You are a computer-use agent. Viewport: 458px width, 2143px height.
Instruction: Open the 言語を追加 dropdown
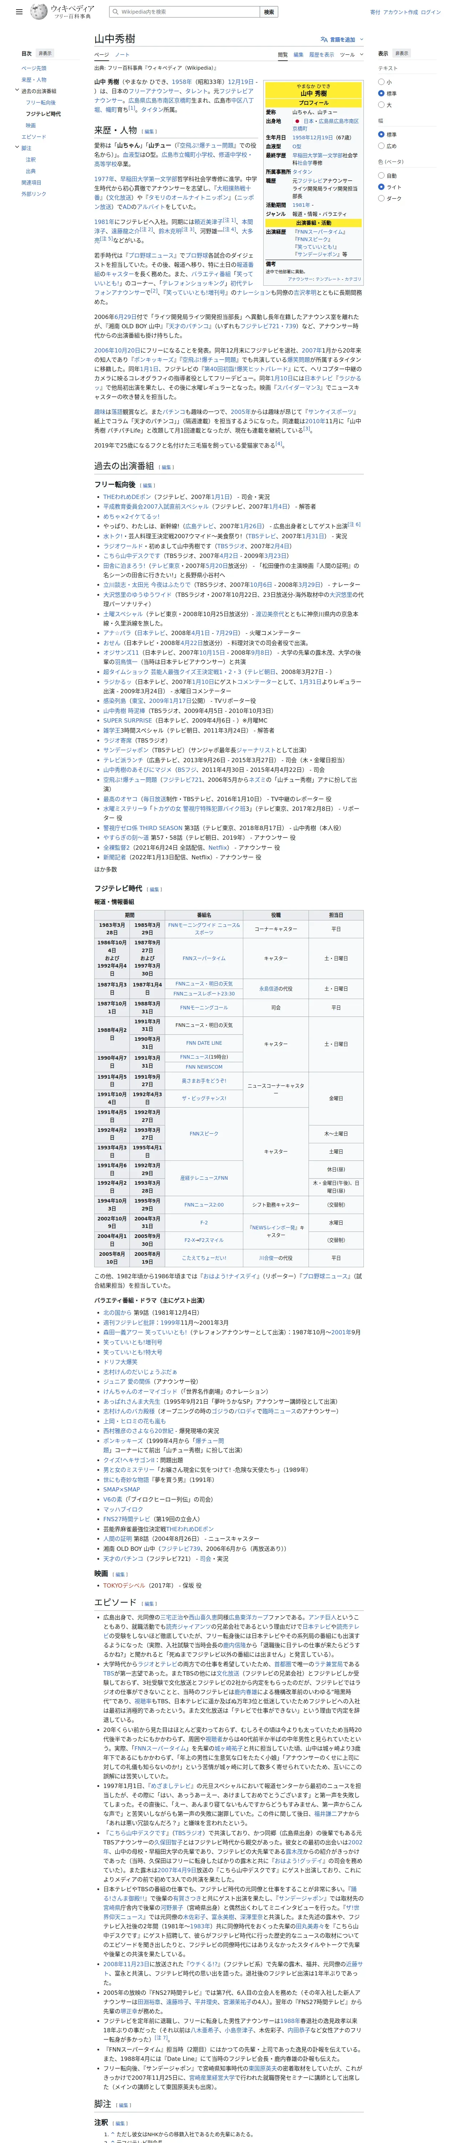coord(342,39)
